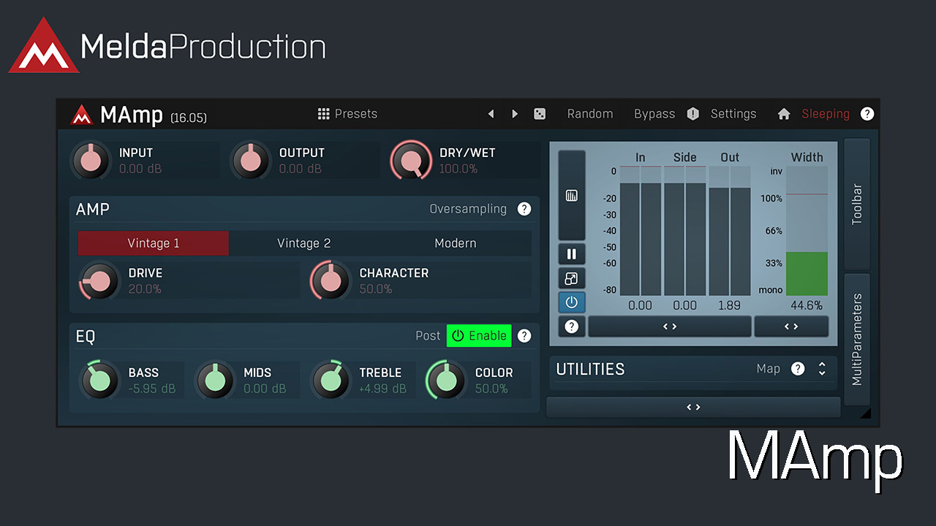This screenshot has width=936, height=526.
Task: Click the help icon below meter power button
Action: (571, 327)
